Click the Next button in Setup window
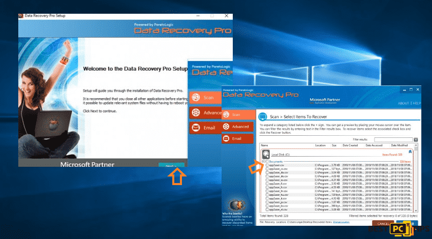The image size is (432, 239). (x=171, y=165)
